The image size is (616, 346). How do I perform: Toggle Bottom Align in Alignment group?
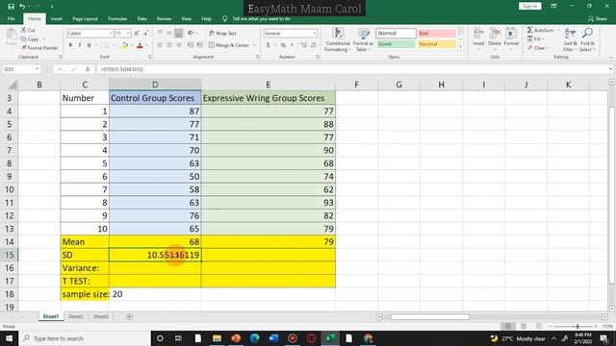pyautogui.click(x=178, y=34)
